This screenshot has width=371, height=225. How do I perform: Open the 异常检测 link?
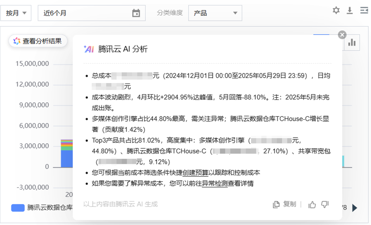coord(215,184)
